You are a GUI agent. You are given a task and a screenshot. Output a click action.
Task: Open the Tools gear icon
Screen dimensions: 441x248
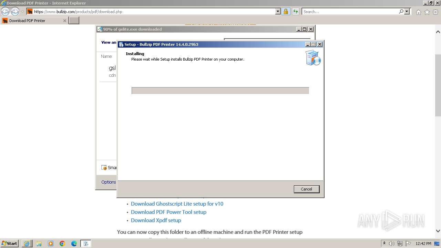tap(435, 12)
